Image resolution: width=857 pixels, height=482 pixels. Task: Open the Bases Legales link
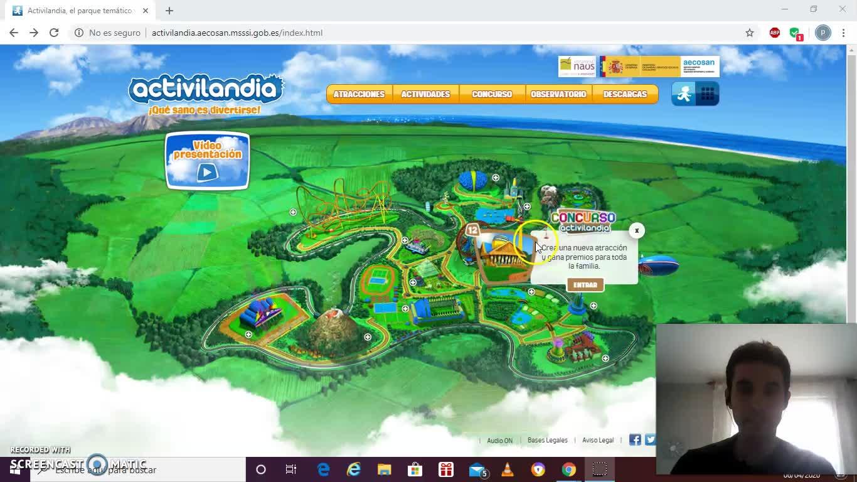coord(547,441)
